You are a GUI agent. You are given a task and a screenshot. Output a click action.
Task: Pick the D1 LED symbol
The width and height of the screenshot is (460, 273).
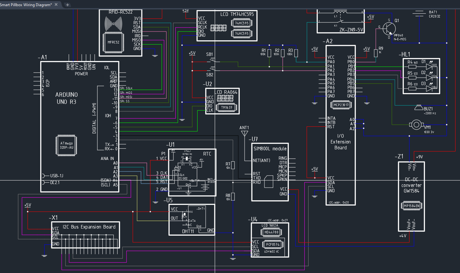pyautogui.click(x=429, y=66)
